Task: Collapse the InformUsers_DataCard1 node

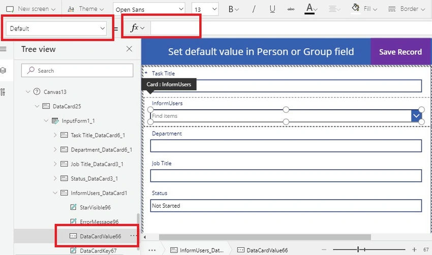Action: pyautogui.click(x=55, y=193)
